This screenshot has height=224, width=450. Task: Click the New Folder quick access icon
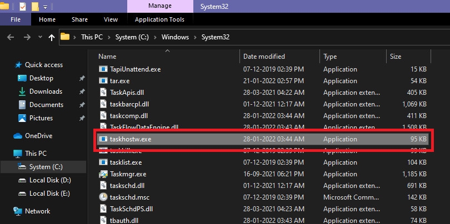35,6
